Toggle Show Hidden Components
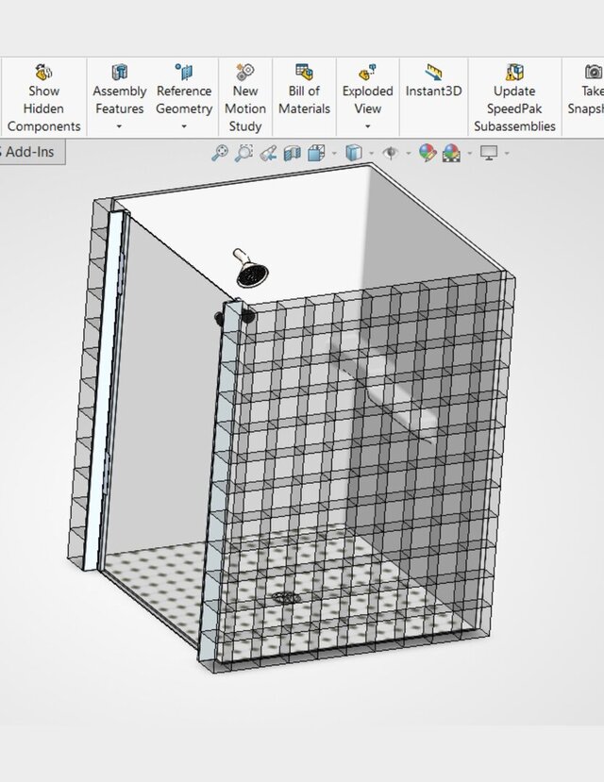Image resolution: width=604 pixels, height=782 pixels. 43,98
